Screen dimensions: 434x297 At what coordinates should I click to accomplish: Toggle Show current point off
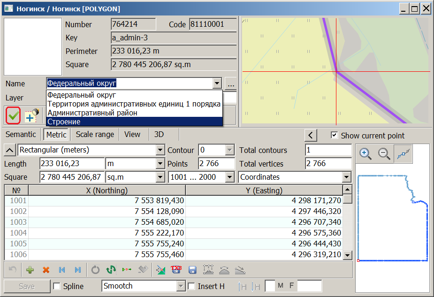335,135
